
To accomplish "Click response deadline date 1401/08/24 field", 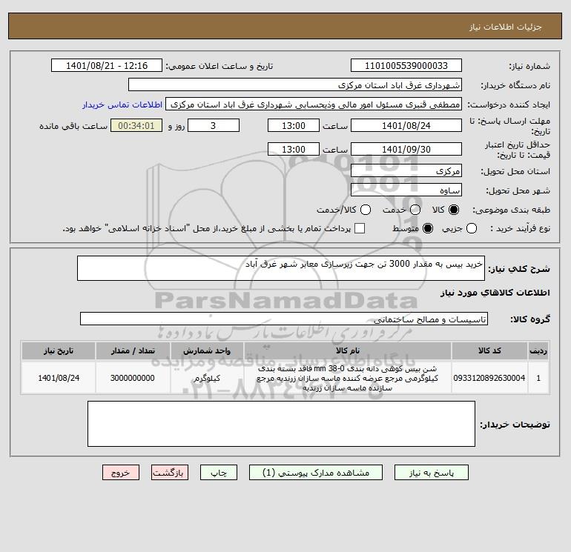I will click(x=406, y=125).
